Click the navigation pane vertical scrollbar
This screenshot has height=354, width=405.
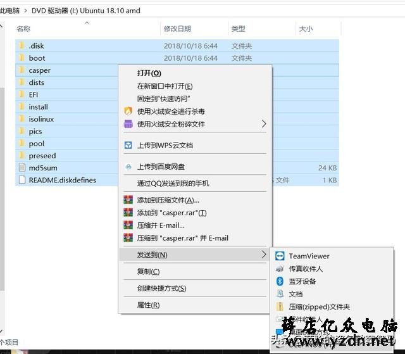coord(2,189)
